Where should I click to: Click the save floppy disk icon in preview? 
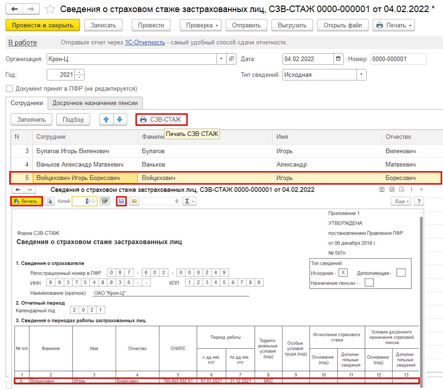pyautogui.click(x=121, y=201)
